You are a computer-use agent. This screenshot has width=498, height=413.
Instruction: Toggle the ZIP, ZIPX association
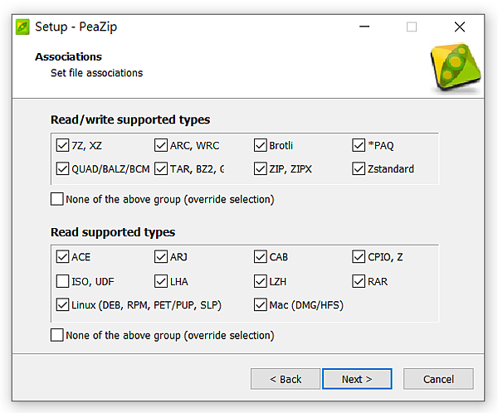click(x=260, y=168)
